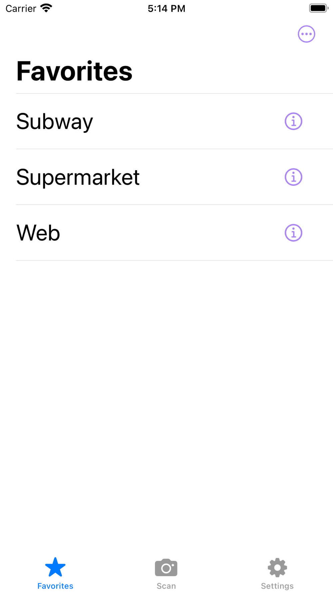Switch to the Favorites tab label
This screenshot has height=592, width=333.
pos(55,586)
